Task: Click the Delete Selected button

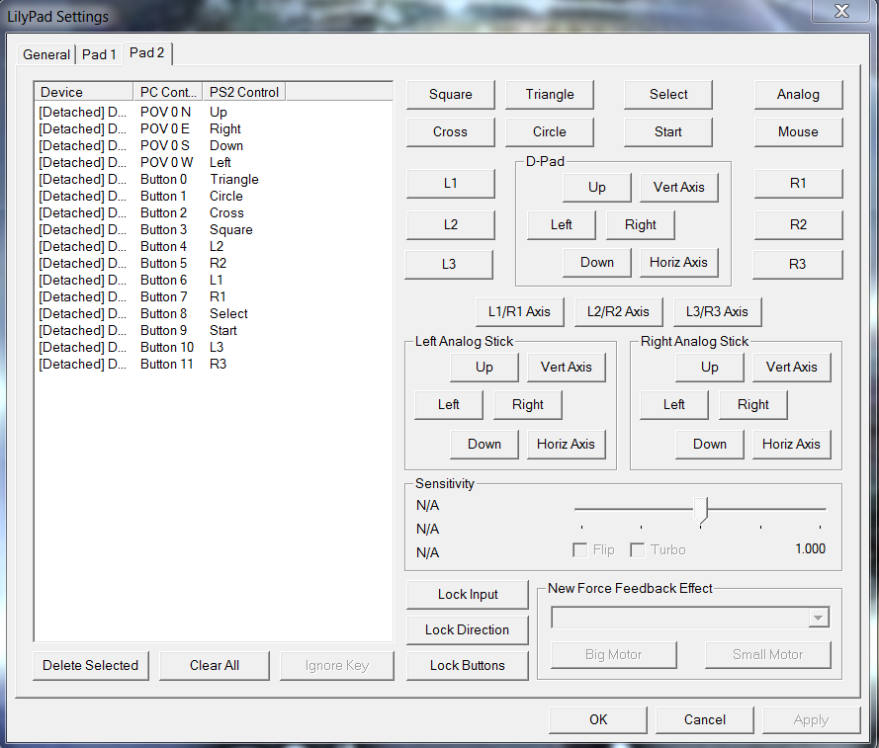Action: [x=91, y=665]
